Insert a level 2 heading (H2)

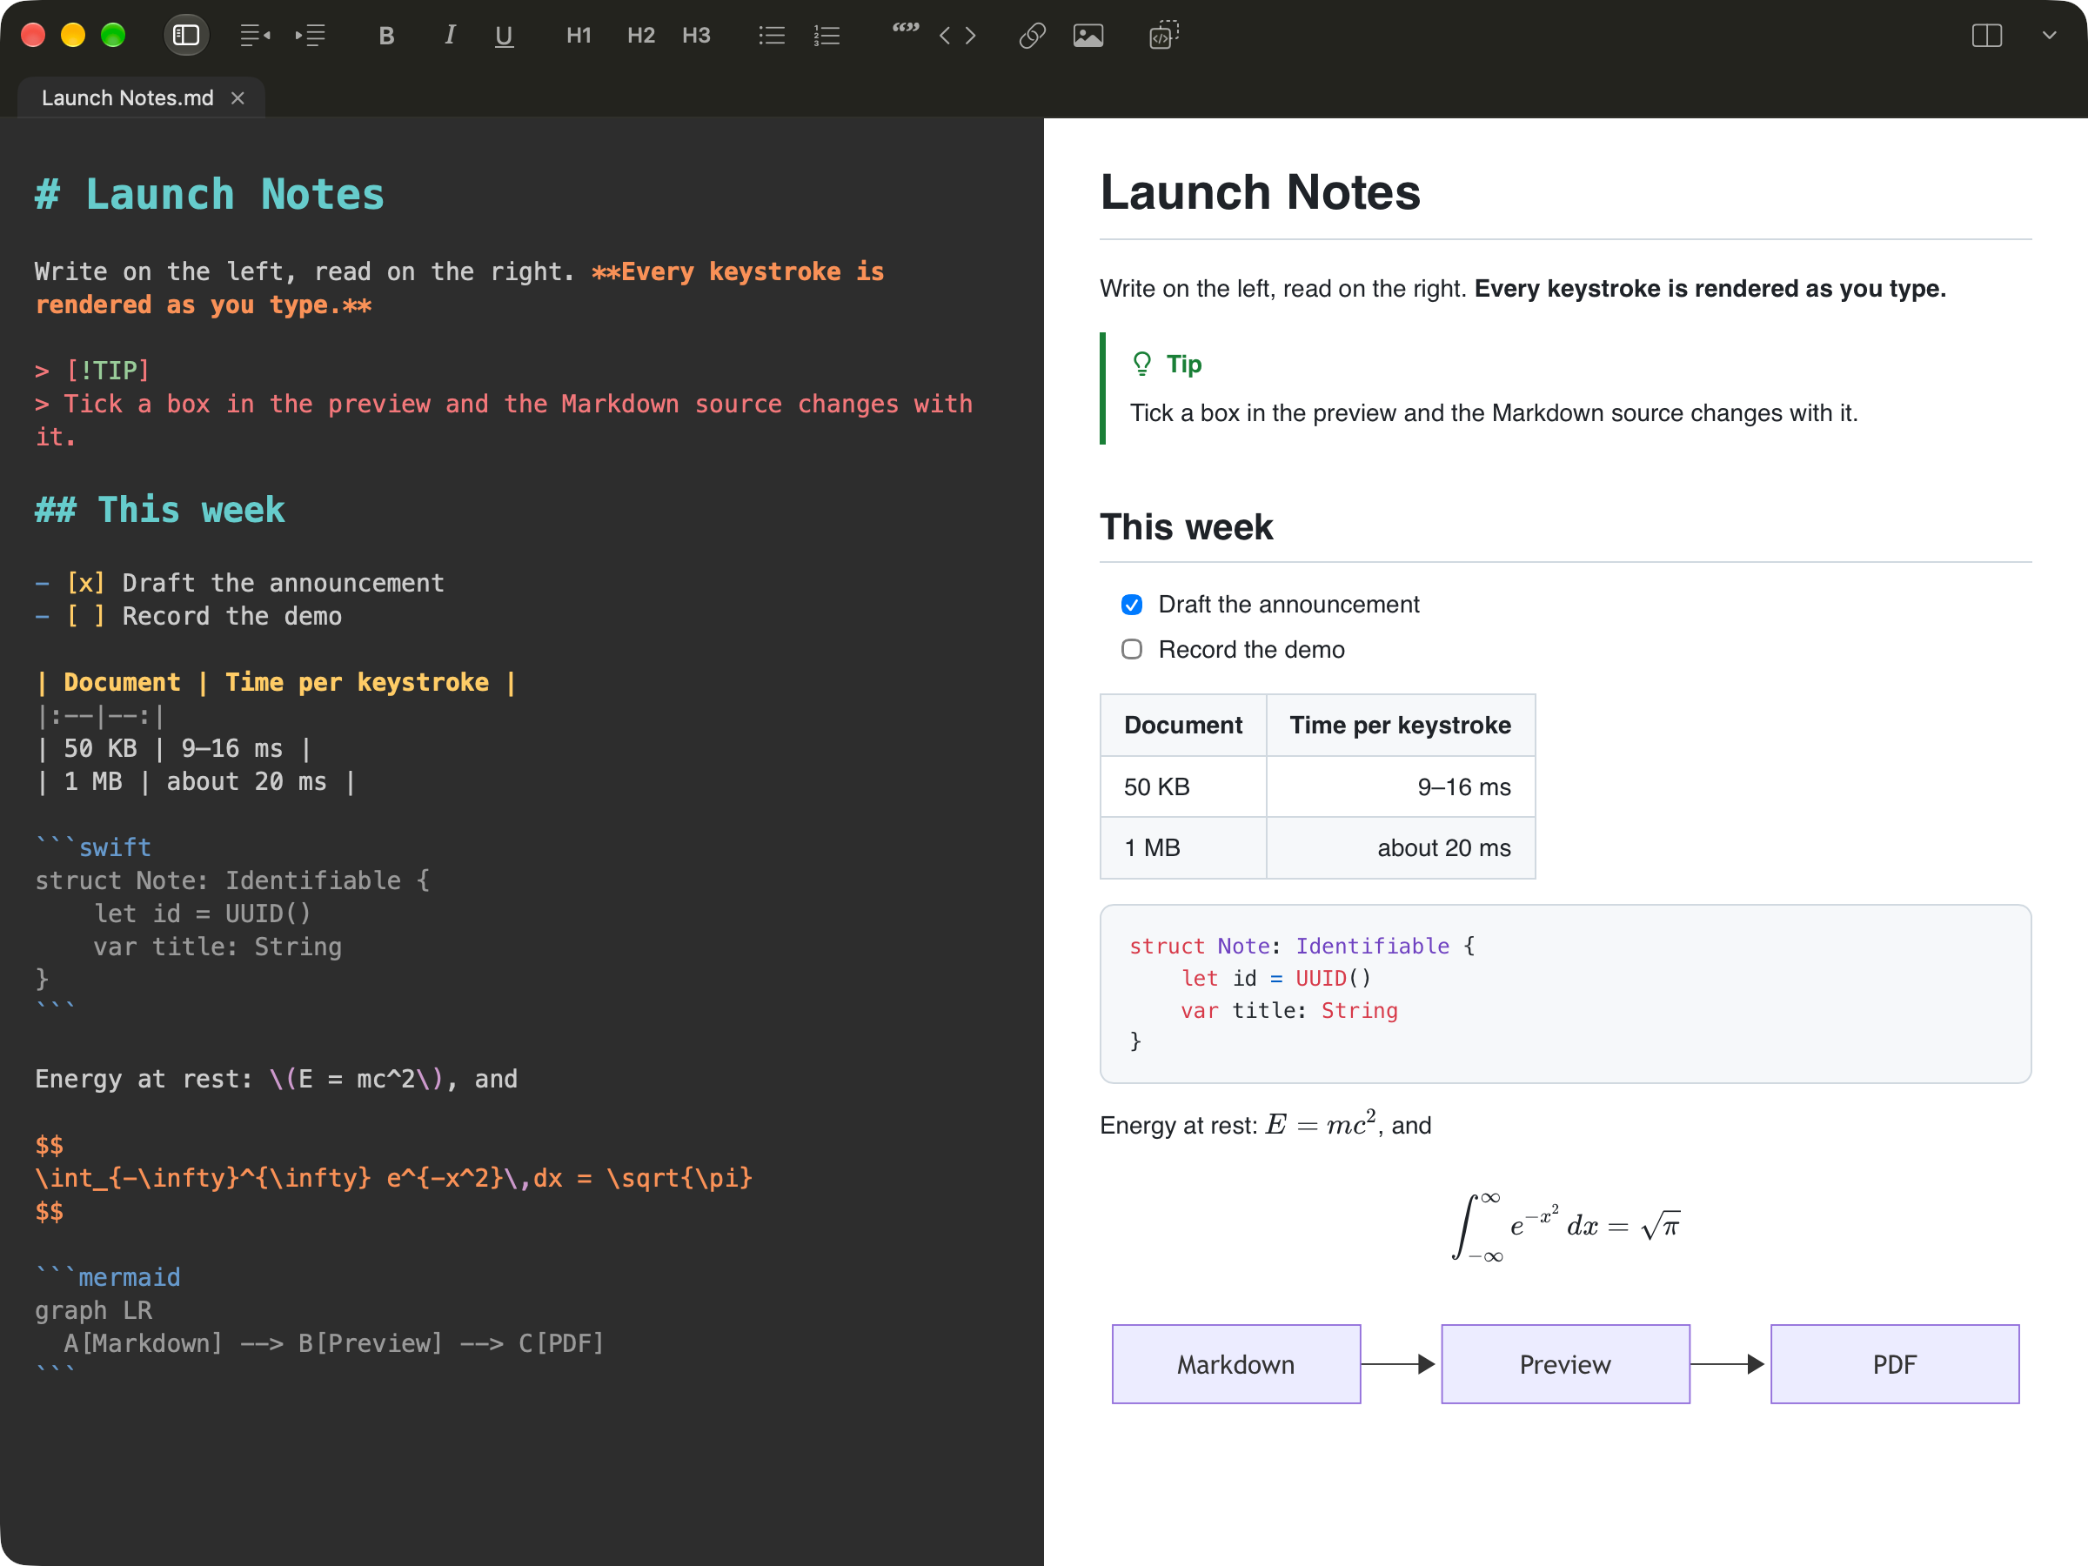click(x=641, y=36)
